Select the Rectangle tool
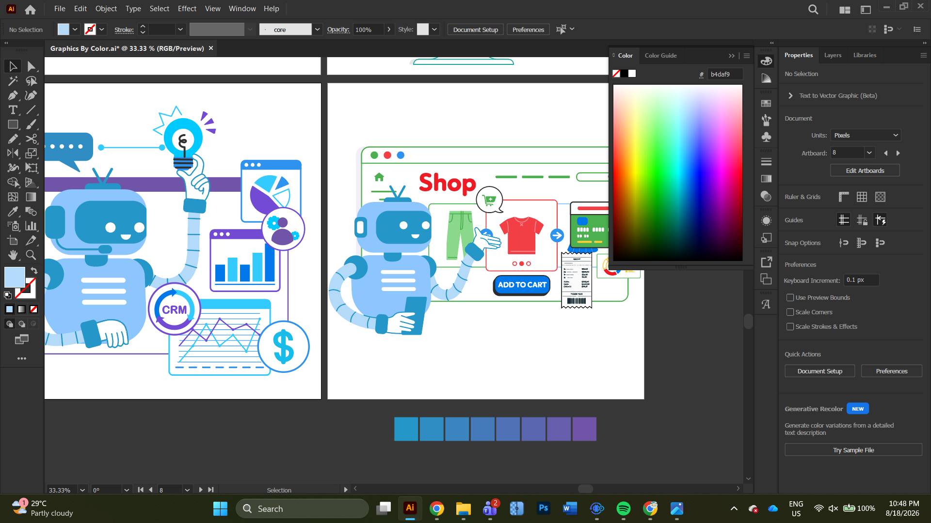The image size is (931, 523). 13,124
